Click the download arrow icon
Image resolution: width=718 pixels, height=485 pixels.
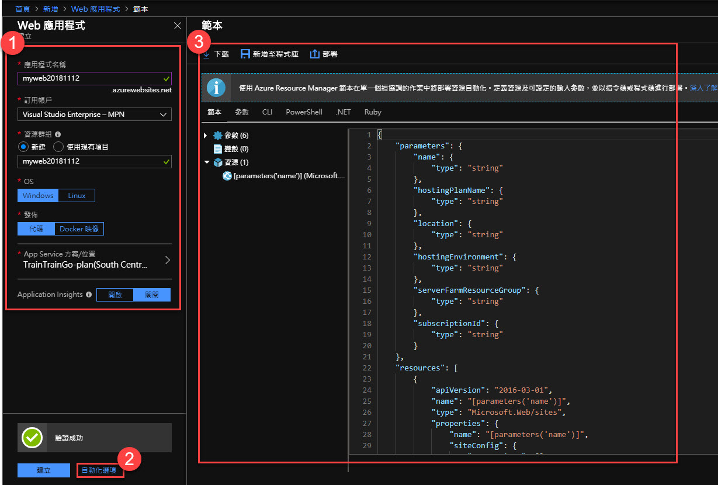click(206, 54)
